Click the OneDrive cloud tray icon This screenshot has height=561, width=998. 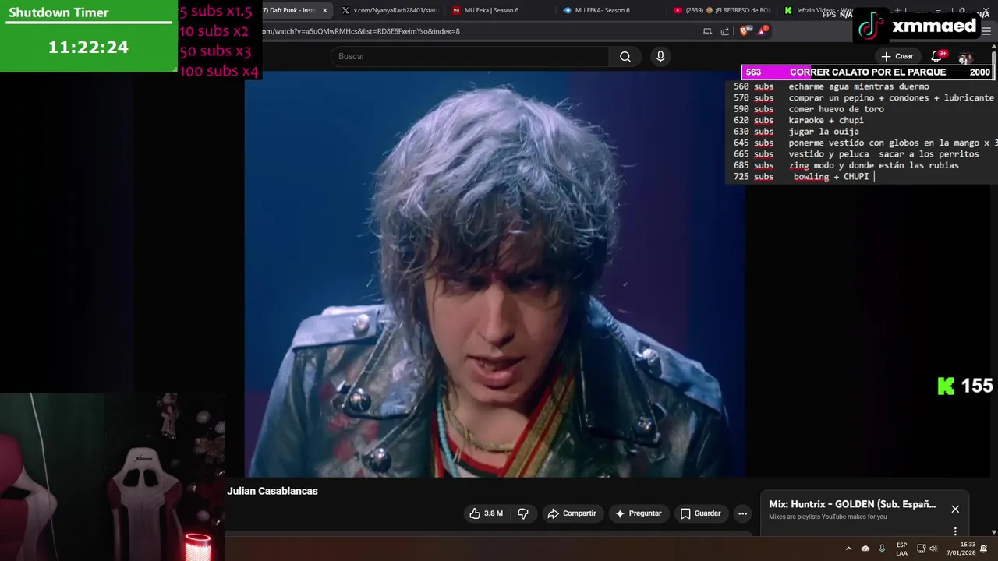[x=865, y=549]
